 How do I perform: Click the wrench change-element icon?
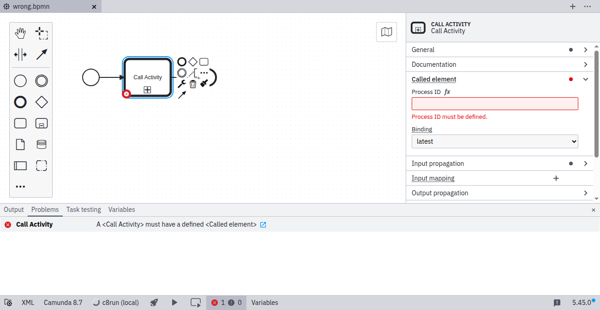click(182, 84)
